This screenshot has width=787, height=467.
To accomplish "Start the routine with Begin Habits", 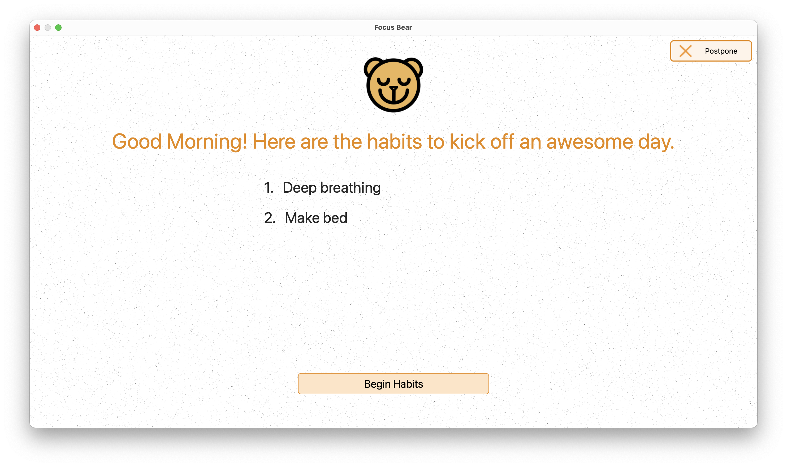I will [x=393, y=384].
